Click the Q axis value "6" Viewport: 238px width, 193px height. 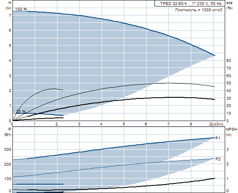pos(146,124)
